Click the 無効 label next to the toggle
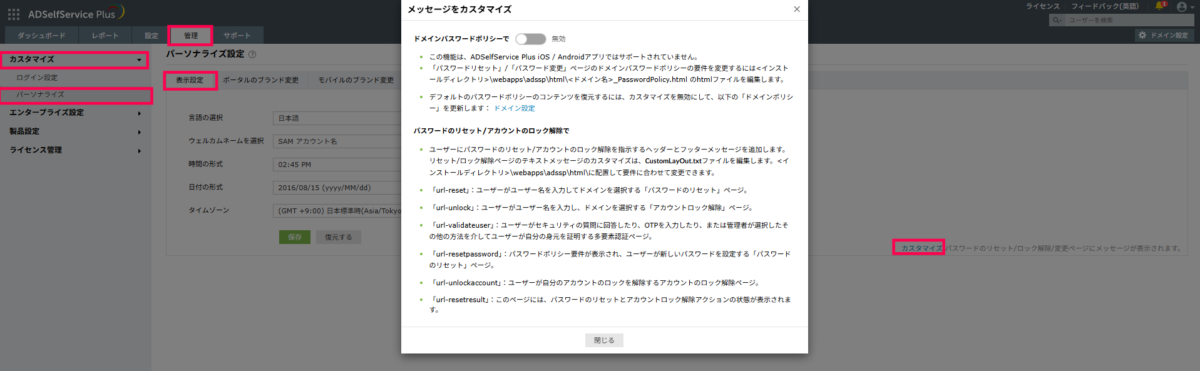 click(558, 39)
